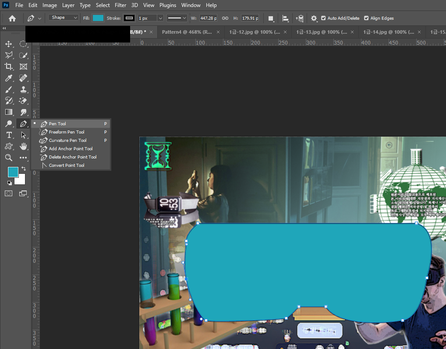This screenshot has height=349, width=446.
Task: Select the Gradient tool
Action: click(x=8, y=112)
